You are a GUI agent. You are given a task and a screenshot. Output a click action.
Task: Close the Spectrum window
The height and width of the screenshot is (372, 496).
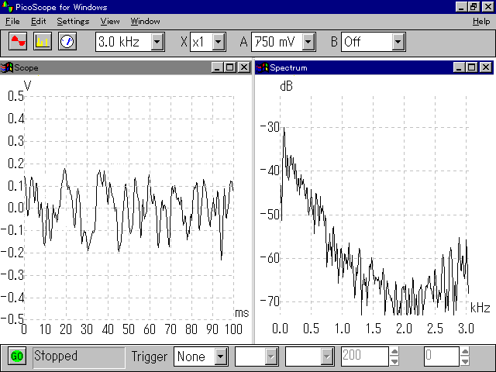click(486, 67)
